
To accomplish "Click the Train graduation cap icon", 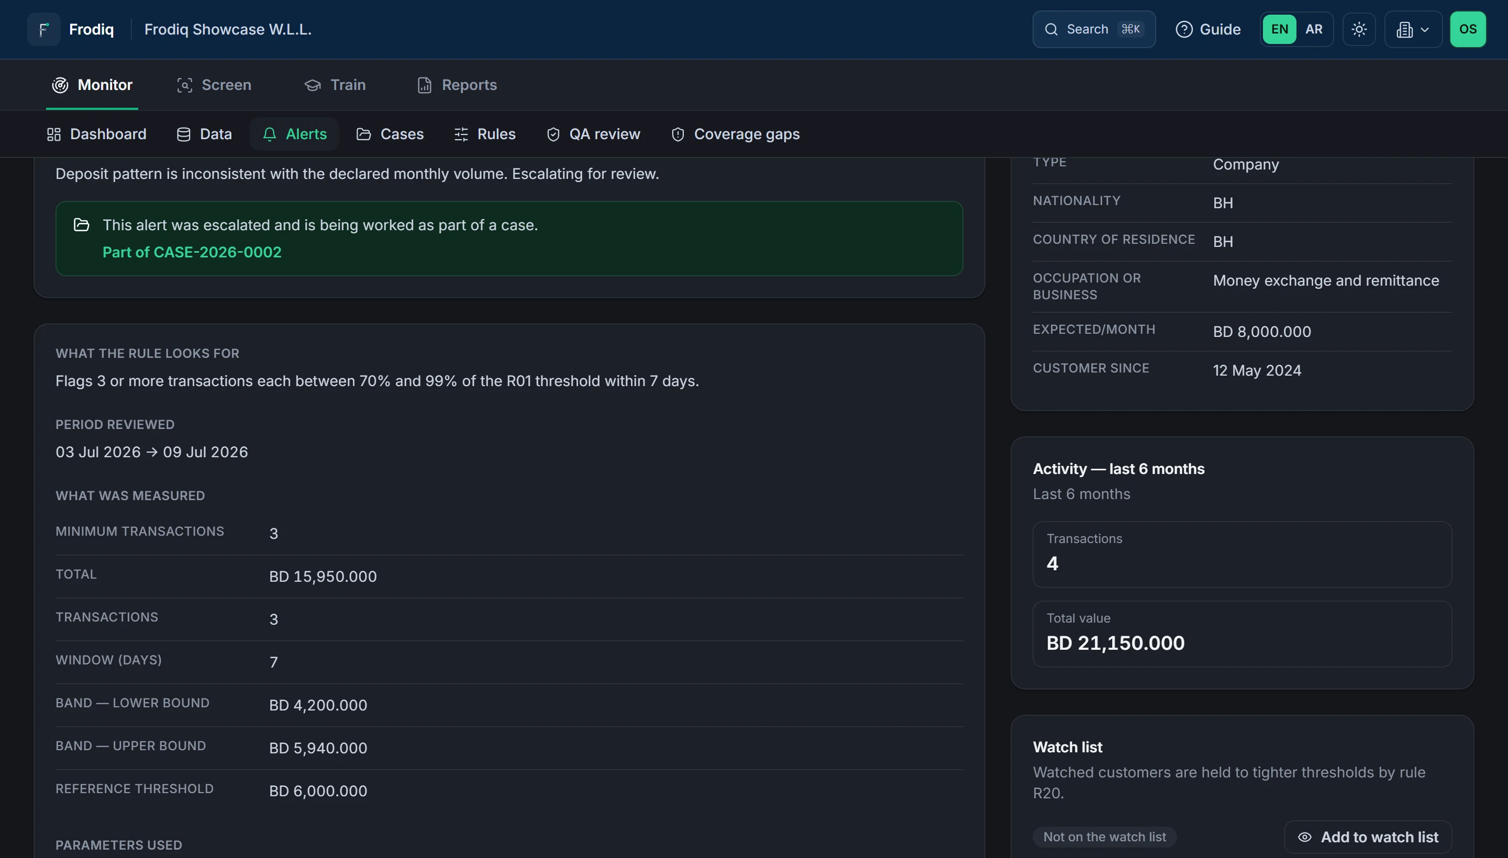I will 313,85.
